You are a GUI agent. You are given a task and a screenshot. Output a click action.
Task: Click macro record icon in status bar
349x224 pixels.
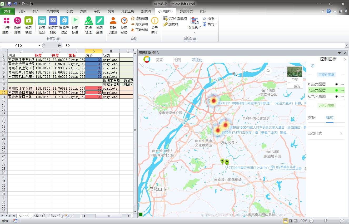click(15, 221)
